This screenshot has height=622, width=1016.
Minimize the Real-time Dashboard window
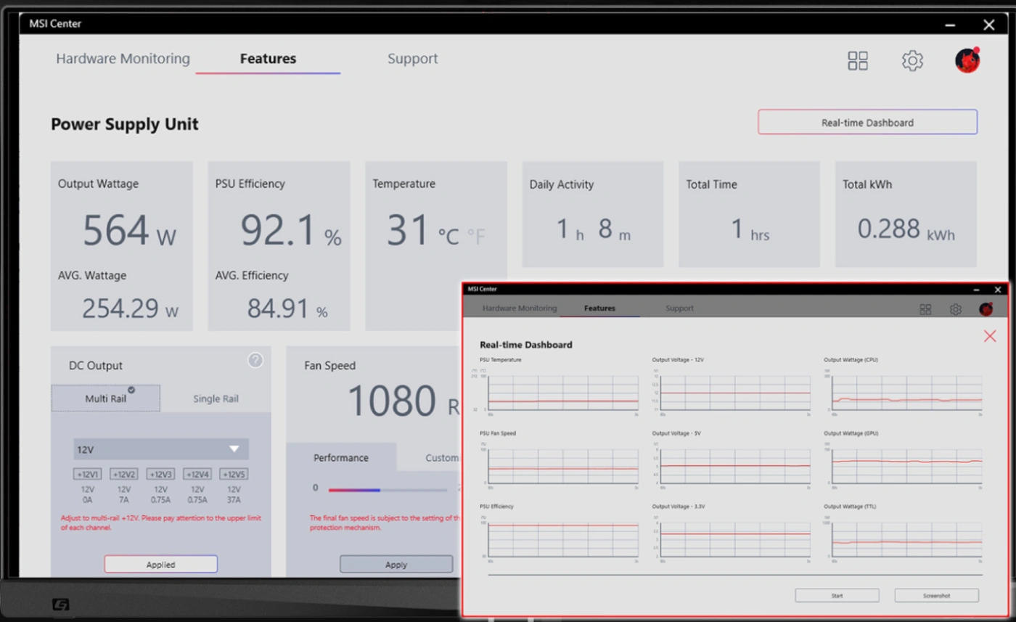pyautogui.click(x=977, y=290)
